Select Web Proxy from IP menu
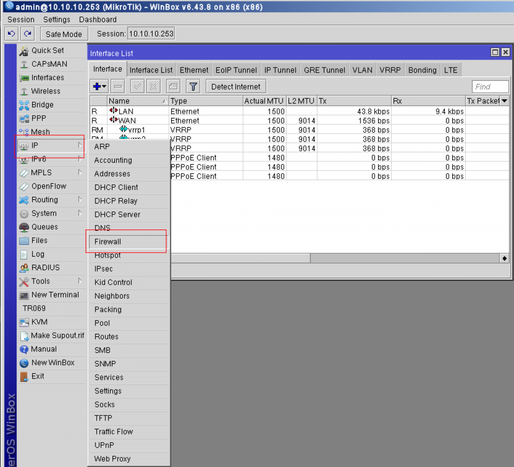 [129, 459]
